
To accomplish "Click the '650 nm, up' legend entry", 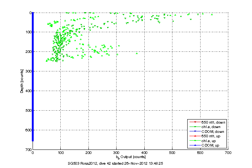I will pyautogui.click(x=211, y=136).
